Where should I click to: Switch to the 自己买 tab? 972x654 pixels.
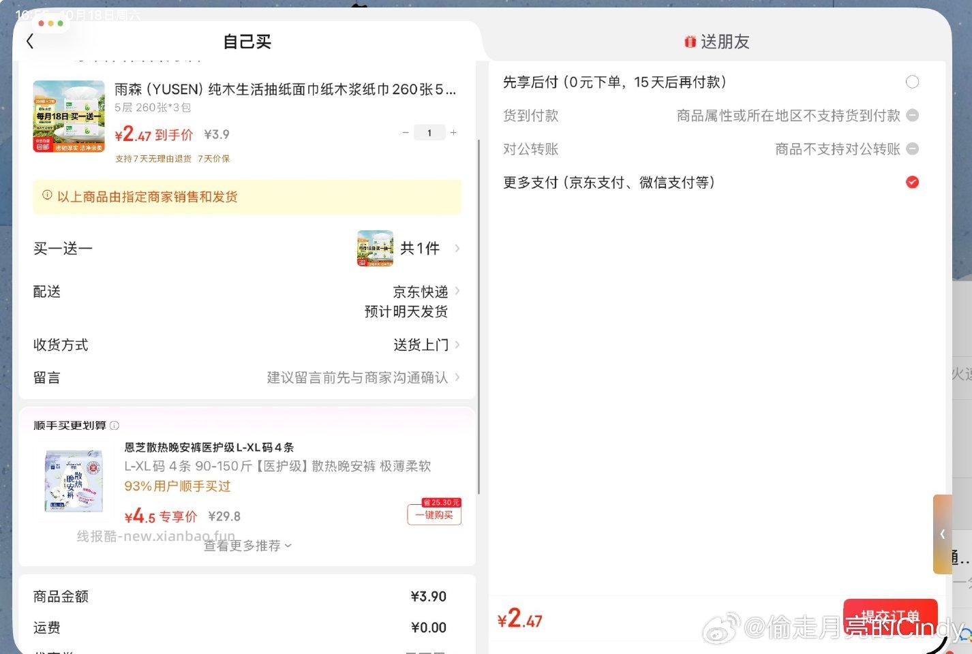pos(246,41)
